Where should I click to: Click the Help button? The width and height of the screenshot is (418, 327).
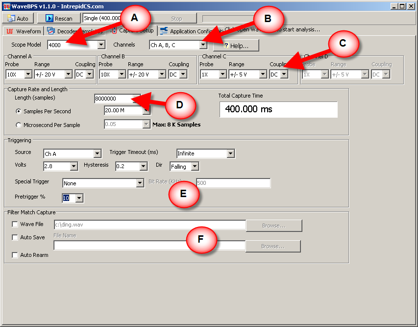236,46
